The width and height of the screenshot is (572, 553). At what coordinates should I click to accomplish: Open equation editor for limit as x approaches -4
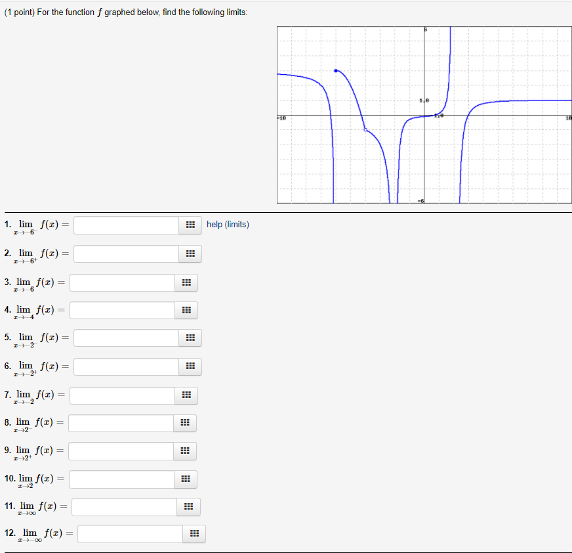click(186, 310)
